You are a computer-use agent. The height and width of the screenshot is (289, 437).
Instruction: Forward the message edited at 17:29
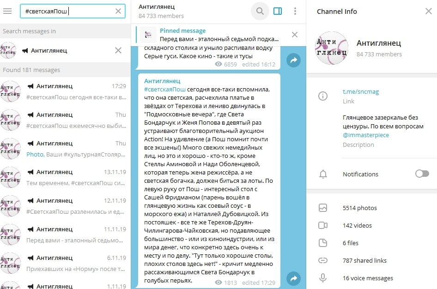[293, 278]
